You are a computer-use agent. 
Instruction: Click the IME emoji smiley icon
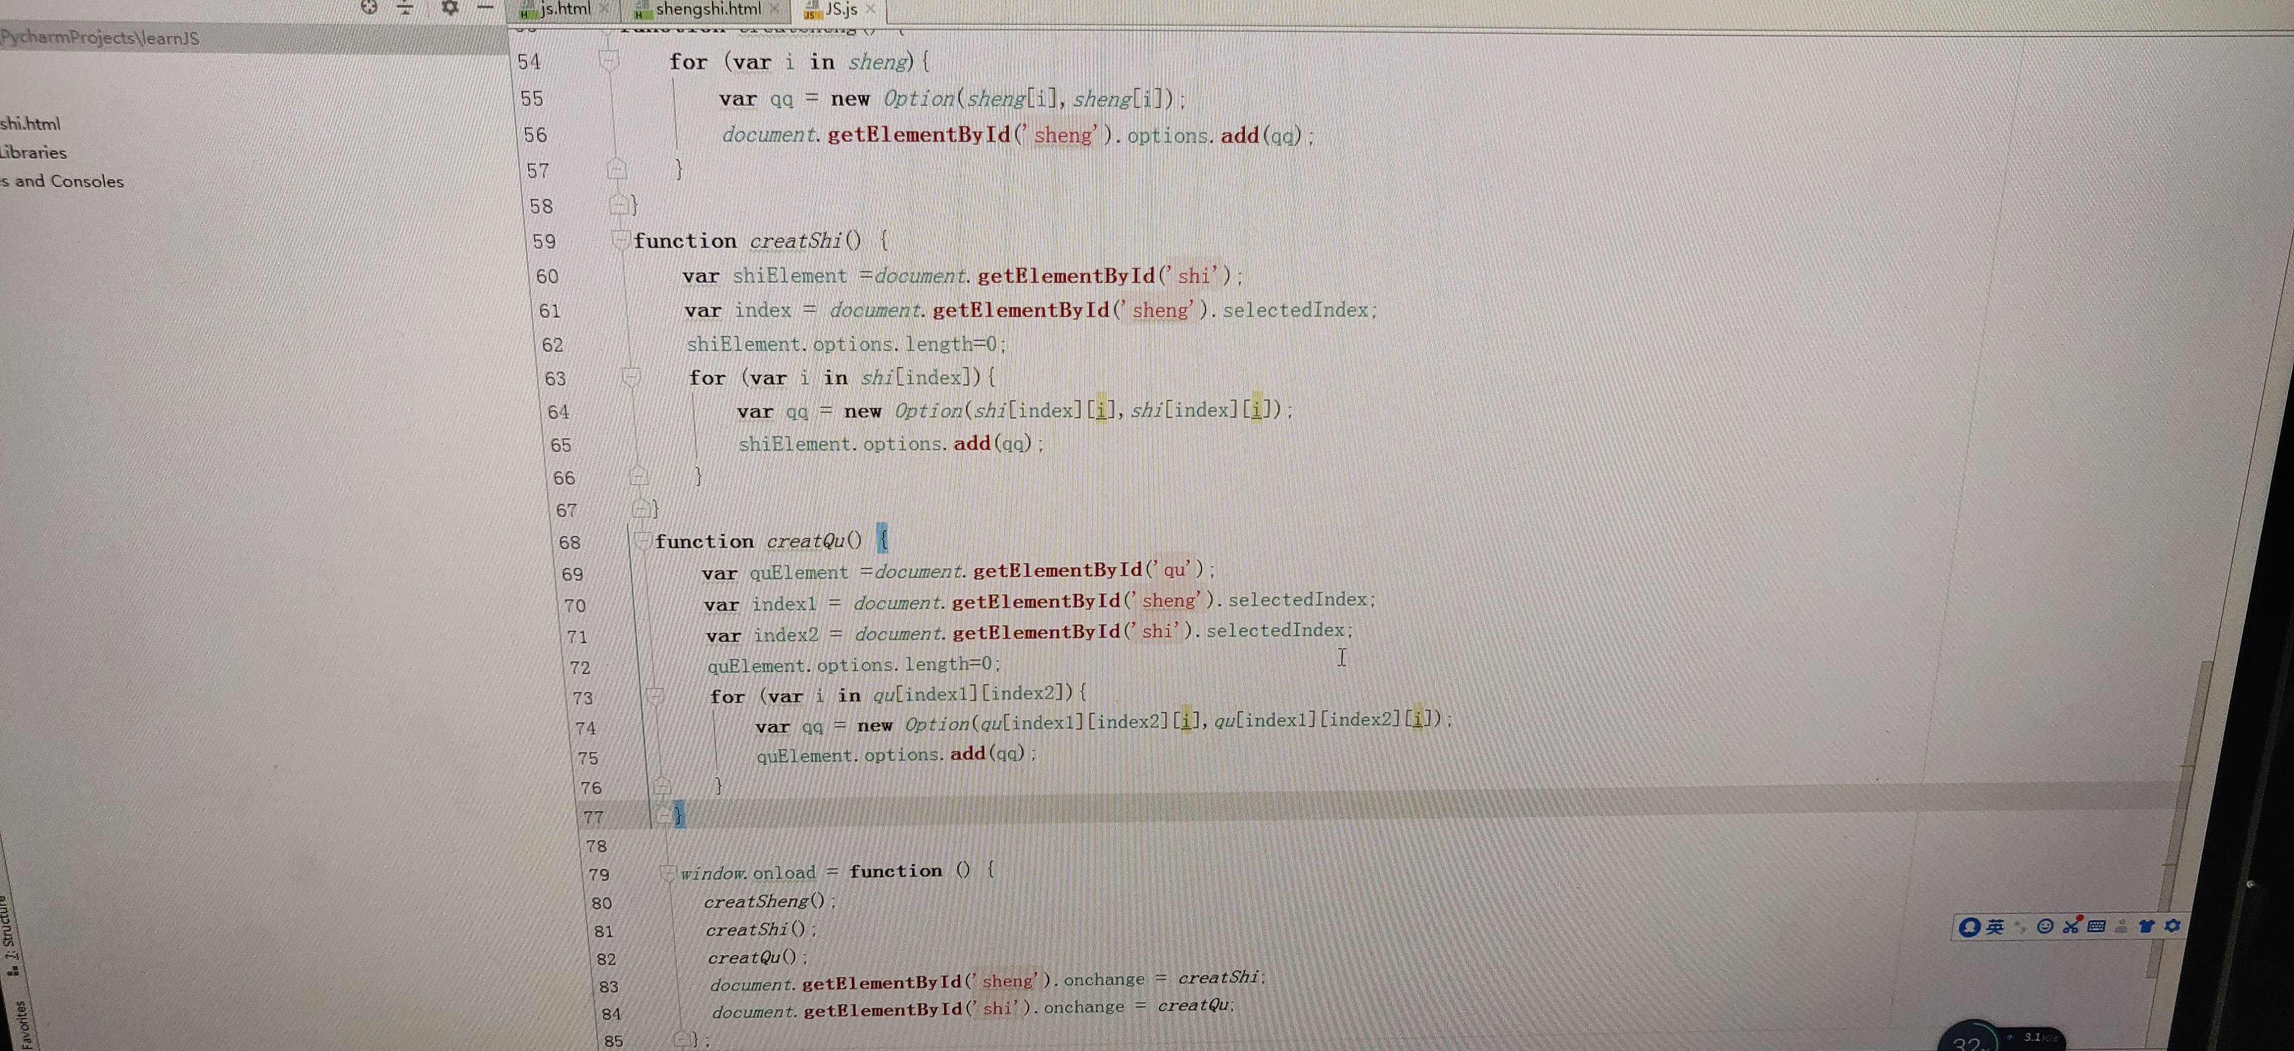tap(2045, 927)
